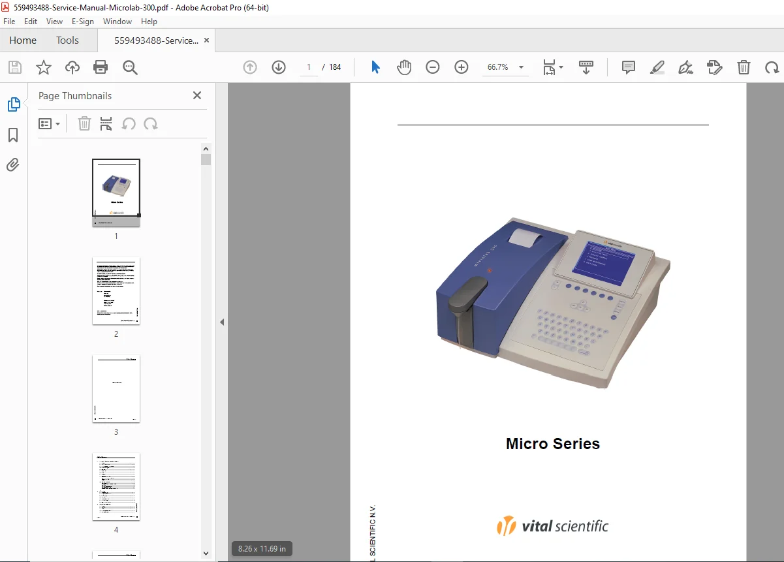The height and width of the screenshot is (562, 784).
Task: Open the File menu
Action: pyautogui.click(x=9, y=21)
